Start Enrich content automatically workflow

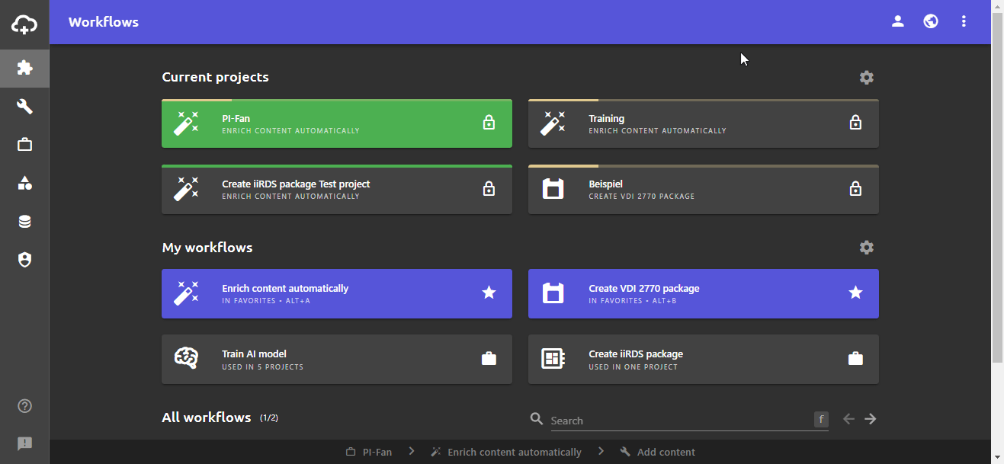click(337, 293)
